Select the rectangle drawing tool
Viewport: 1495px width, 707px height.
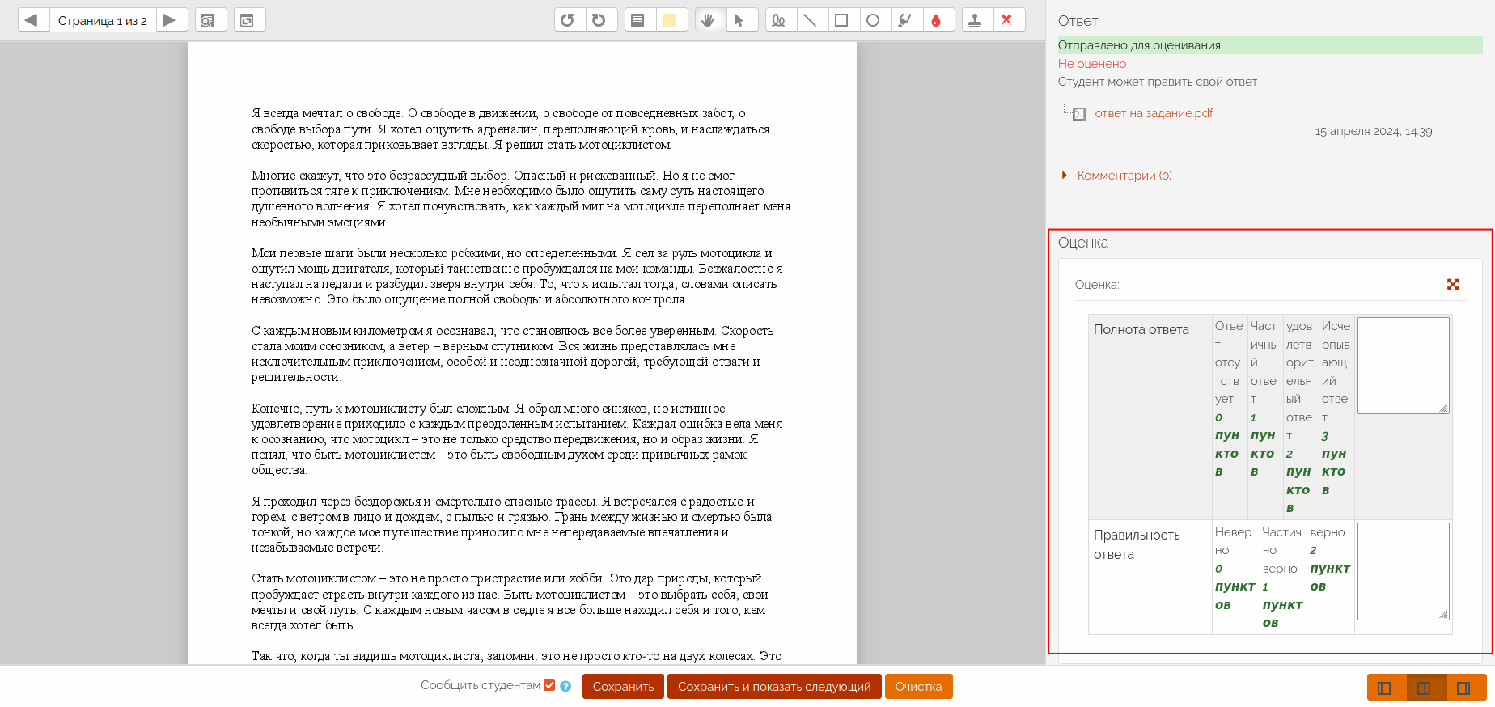[x=843, y=20]
